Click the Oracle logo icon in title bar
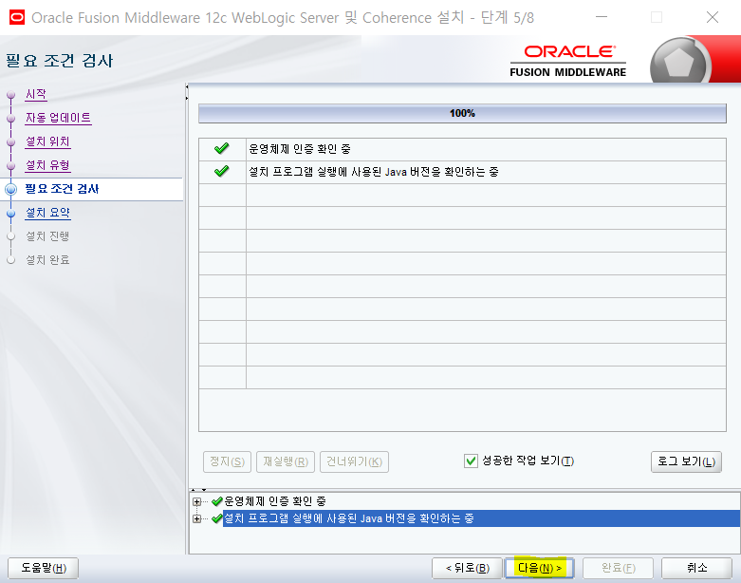Viewport: 741px width, 583px height. coord(17,17)
